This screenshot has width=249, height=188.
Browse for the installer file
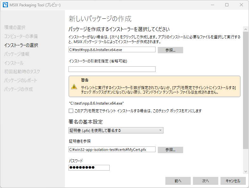pos(170,50)
